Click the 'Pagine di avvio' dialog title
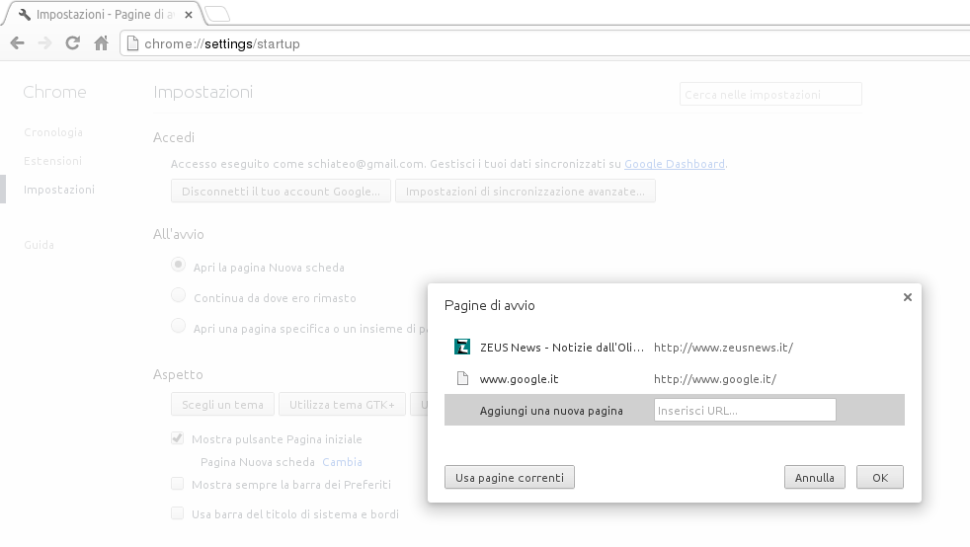 [489, 305]
